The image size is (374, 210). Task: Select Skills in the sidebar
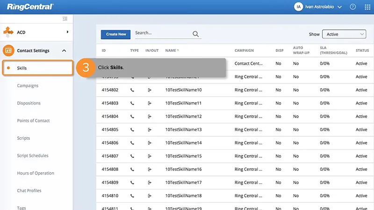click(22, 68)
